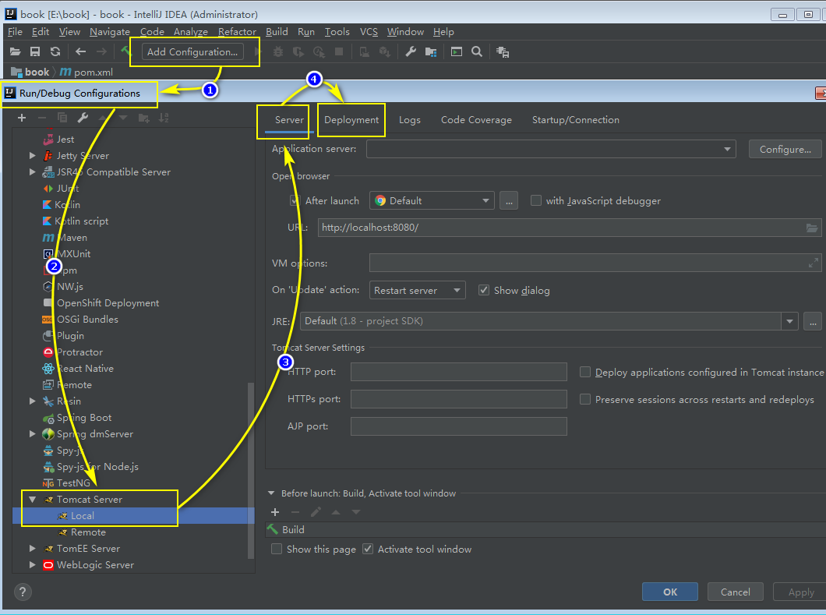Expand the TomEE Server tree node
This screenshot has width=826, height=615.
pyautogui.click(x=33, y=549)
